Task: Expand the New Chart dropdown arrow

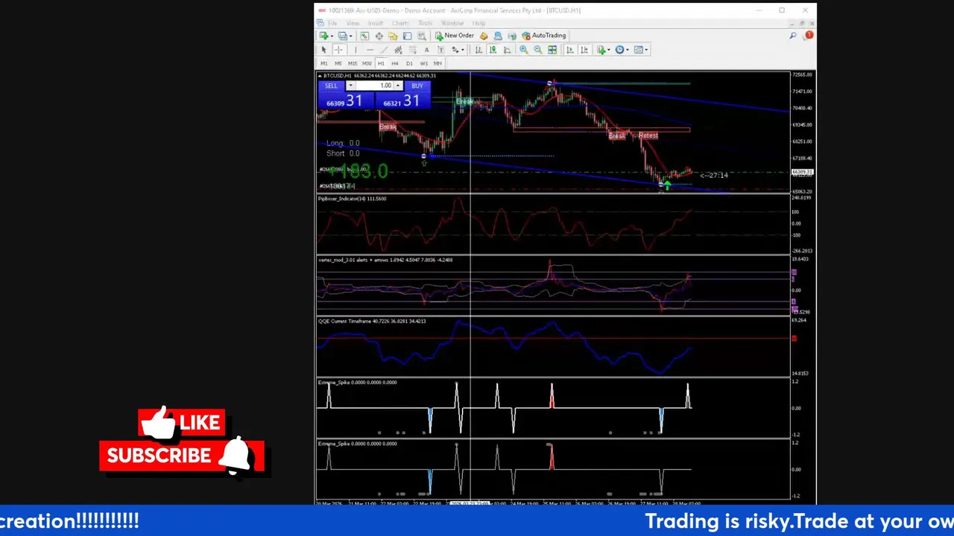Action: coord(332,36)
